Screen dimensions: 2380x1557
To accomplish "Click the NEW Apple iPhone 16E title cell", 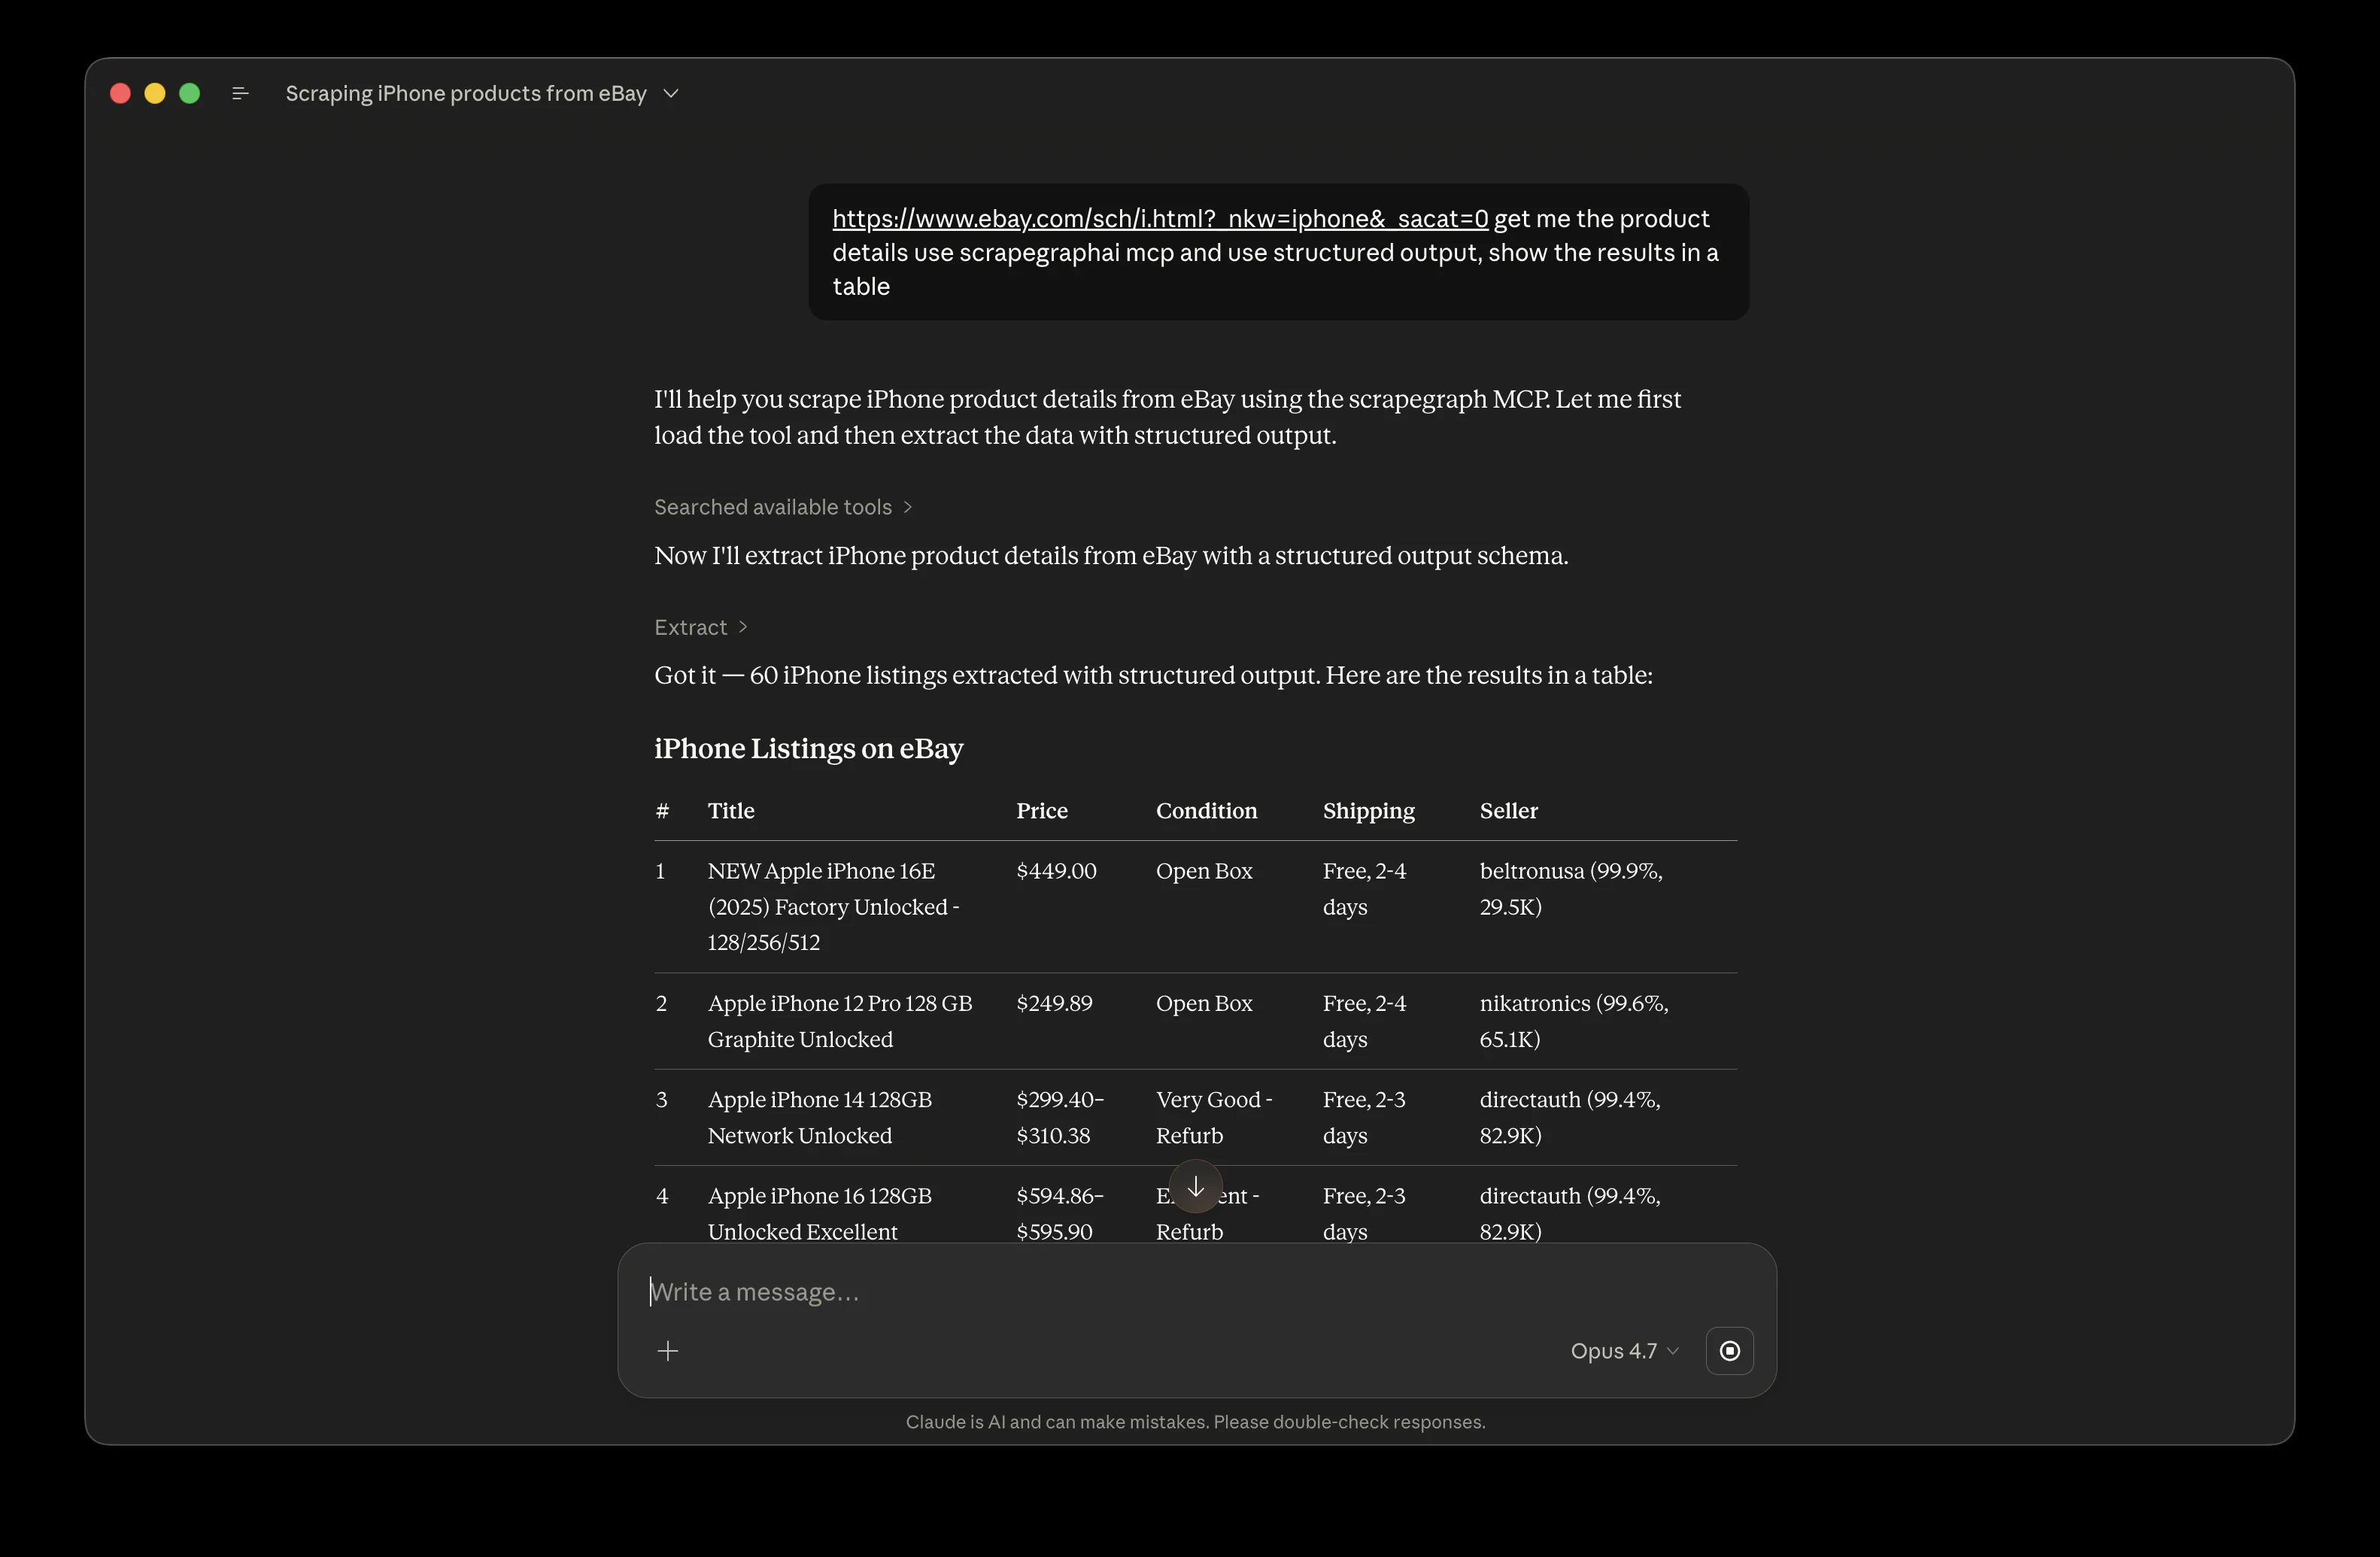I will (834, 906).
